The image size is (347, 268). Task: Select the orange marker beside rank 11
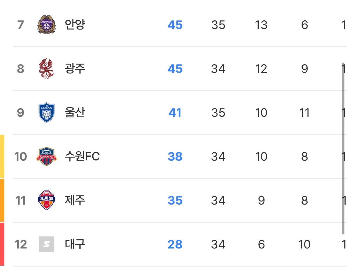2,200
